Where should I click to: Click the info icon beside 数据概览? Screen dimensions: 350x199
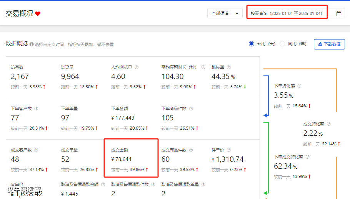pyautogui.click(x=32, y=44)
